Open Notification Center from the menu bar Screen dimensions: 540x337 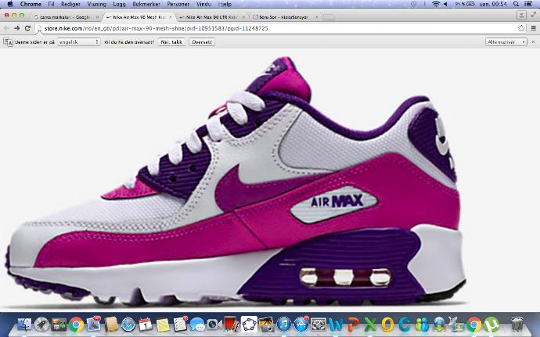pyautogui.click(x=527, y=4)
